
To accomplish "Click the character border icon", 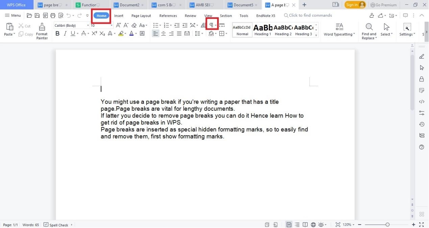I will click(142, 34).
